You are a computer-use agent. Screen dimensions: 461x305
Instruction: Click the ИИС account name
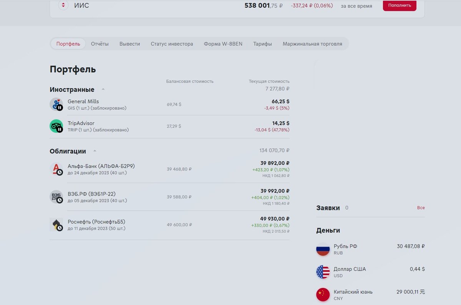click(x=81, y=6)
